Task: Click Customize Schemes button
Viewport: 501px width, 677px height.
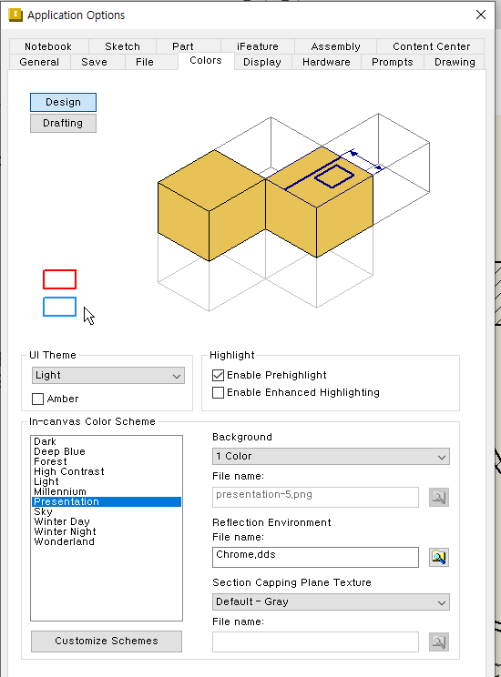Action: point(107,642)
